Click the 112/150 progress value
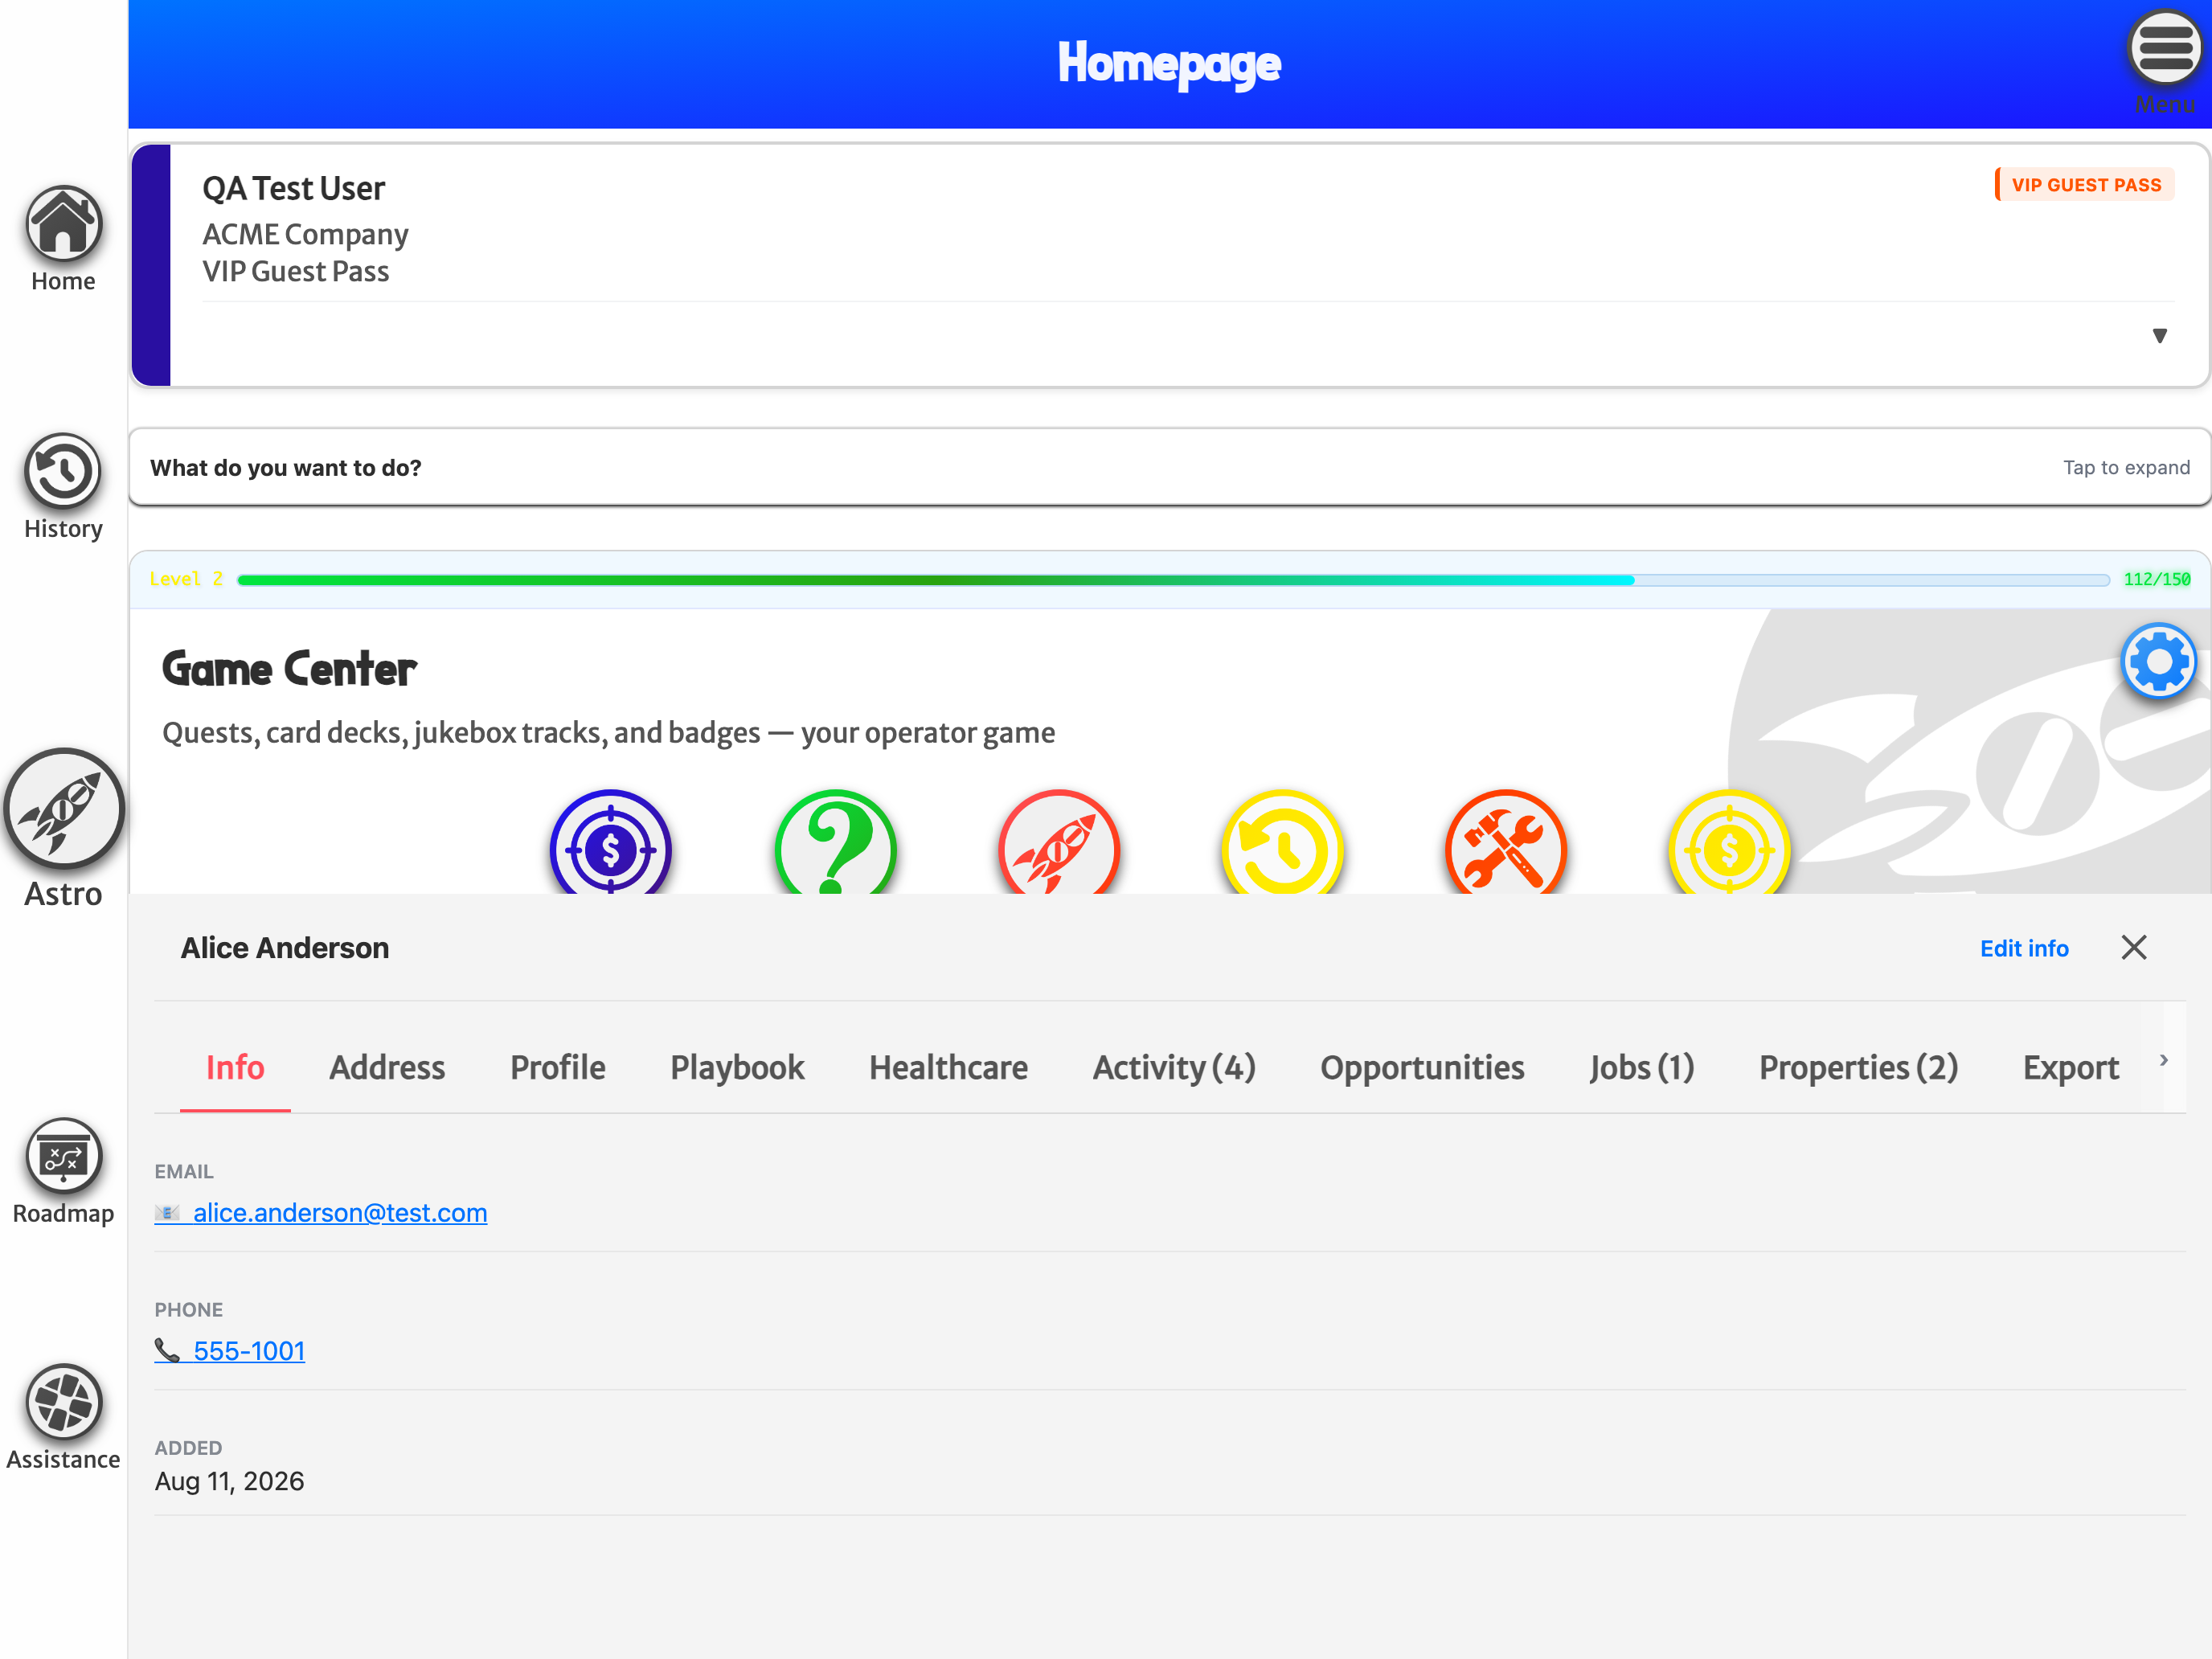2212x1659 pixels. (x=2157, y=580)
